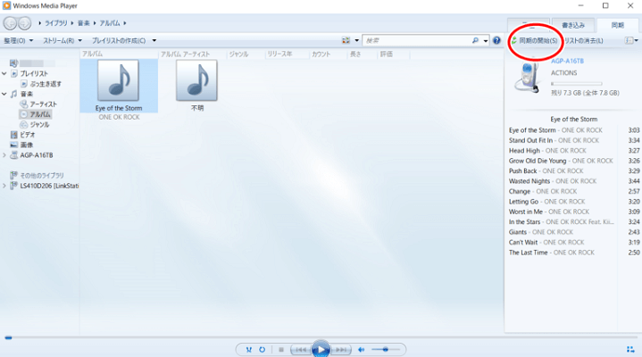Image resolution: width=642 pixels, height=357 pixels.
Task: Select 音楽 in the breadcrumb
Action: tap(84, 23)
